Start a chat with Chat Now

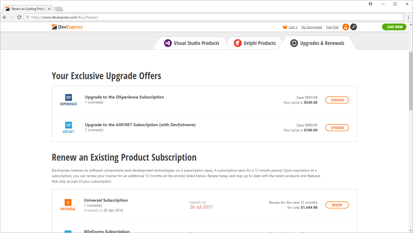[394, 27]
